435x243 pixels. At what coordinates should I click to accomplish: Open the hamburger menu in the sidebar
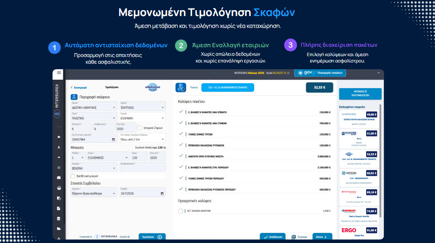59,73
